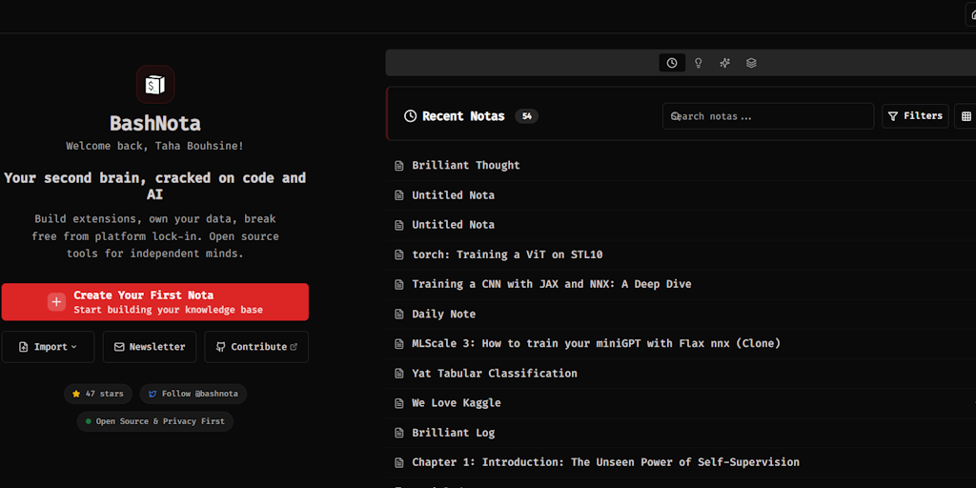Viewport: 976px width, 488px height.
Task: Click the BashNota terminal logo icon
Action: click(x=155, y=84)
